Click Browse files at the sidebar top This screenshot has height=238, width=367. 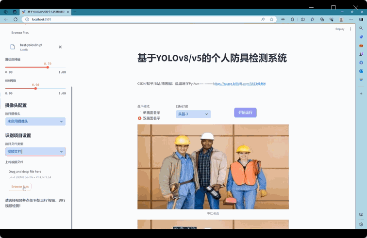tap(20, 33)
